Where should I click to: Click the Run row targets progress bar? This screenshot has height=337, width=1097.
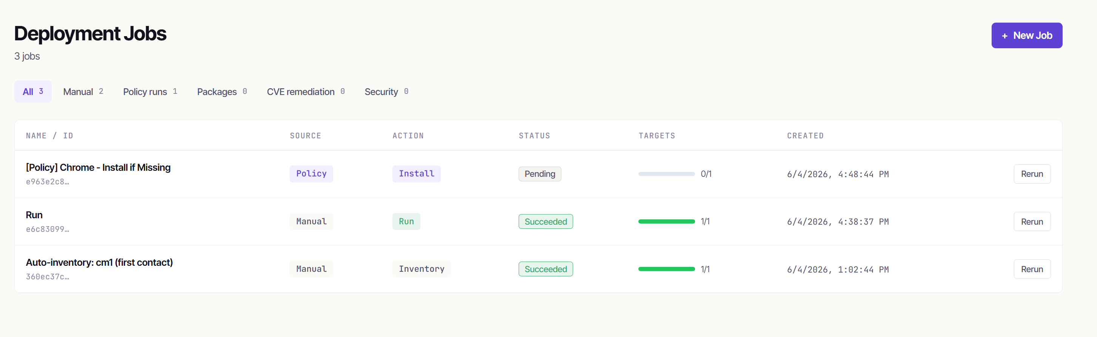(666, 221)
